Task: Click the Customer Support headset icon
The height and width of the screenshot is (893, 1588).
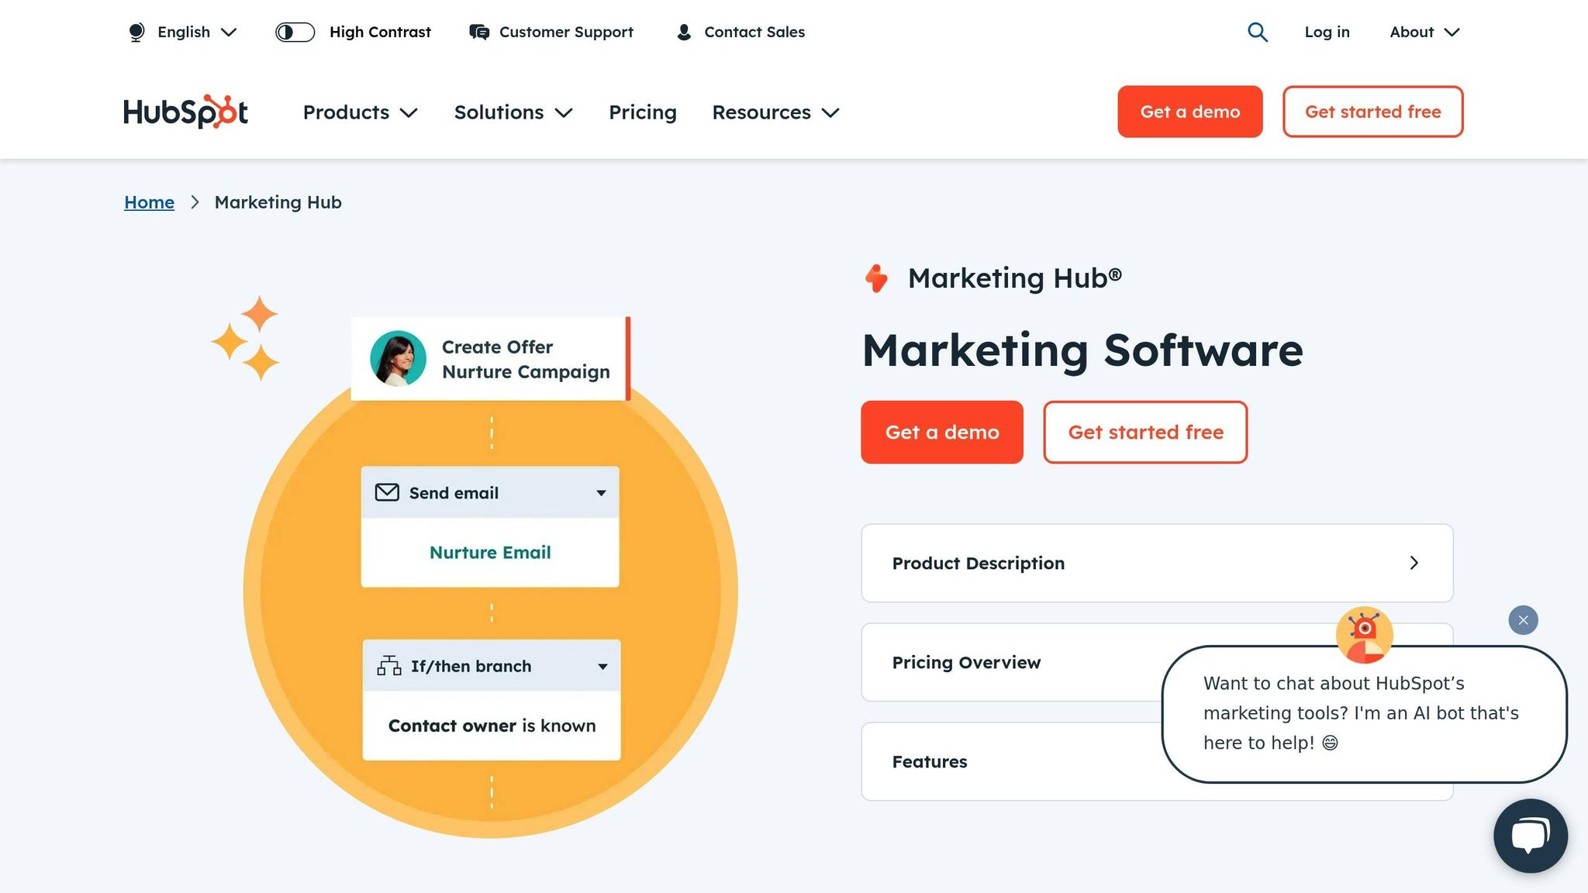Action: (478, 32)
